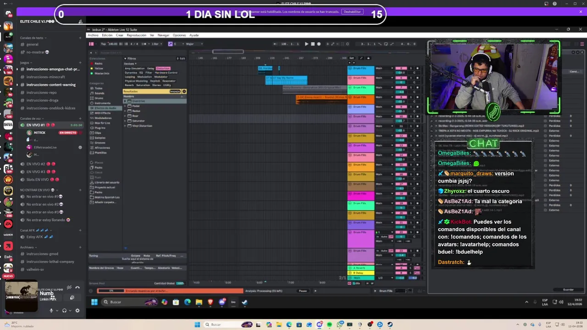Open the Samples browser category
587x330 pixels.
point(100,138)
